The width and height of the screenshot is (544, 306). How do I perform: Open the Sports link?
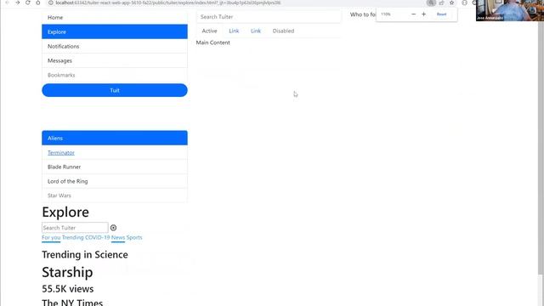coord(134,238)
